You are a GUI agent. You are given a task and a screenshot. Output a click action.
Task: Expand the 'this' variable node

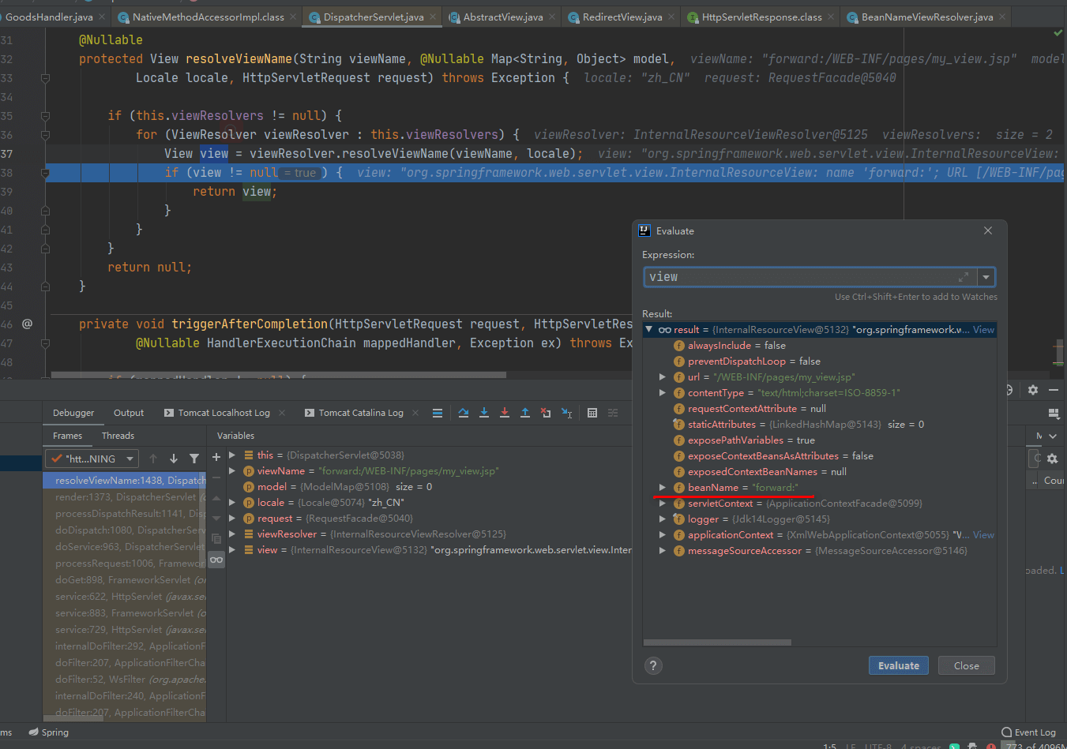(232, 455)
